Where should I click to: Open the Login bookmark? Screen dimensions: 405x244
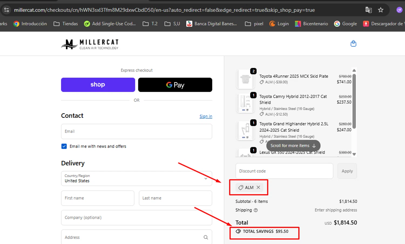pyautogui.click(x=279, y=24)
